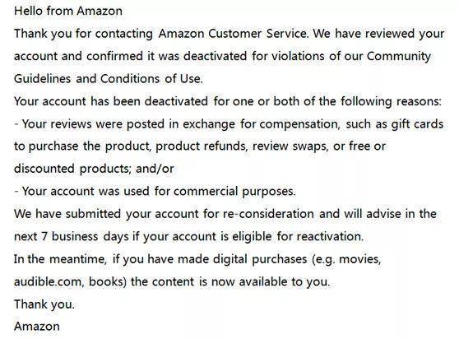This screenshot has width=459, height=339.
Task: Click the phrase 'now available to you.'
Action: [271, 281]
